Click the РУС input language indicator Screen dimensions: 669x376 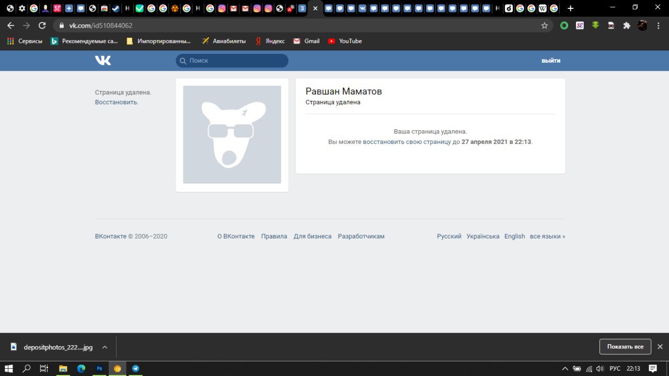point(615,369)
